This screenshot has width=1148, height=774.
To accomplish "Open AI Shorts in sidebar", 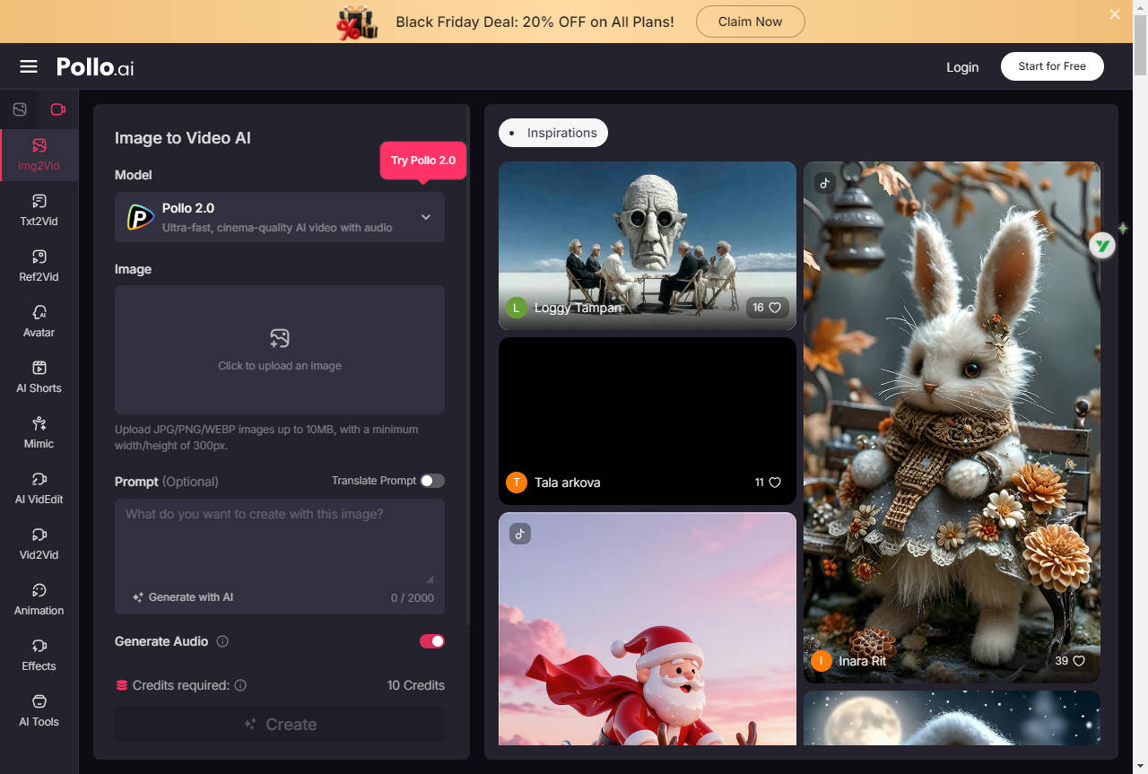I will pos(39,377).
